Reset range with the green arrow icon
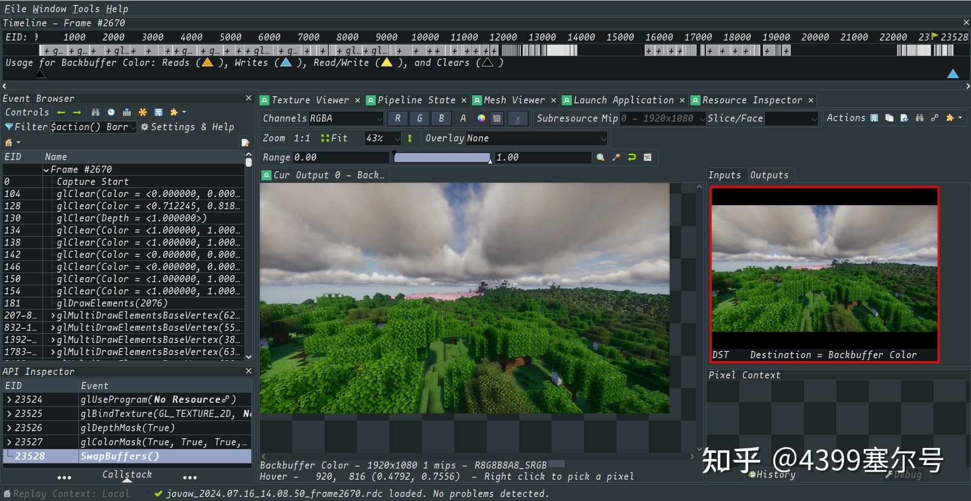This screenshot has width=971, height=501. [x=631, y=158]
